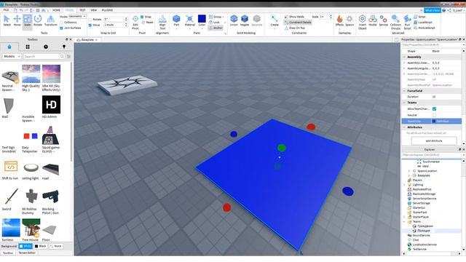Toggle the pivot Snap checkbox
Viewport: 466px width, 262px height.
(142, 17)
